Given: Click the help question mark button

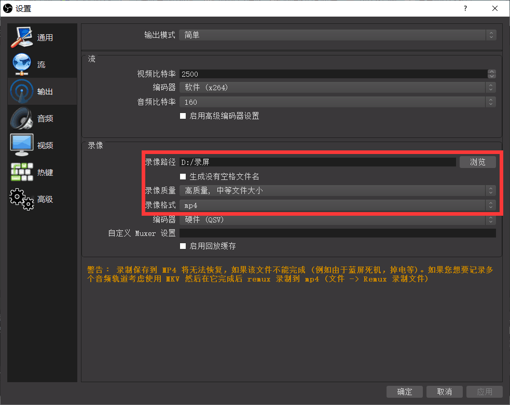Looking at the screenshot, I should tap(465, 8).
